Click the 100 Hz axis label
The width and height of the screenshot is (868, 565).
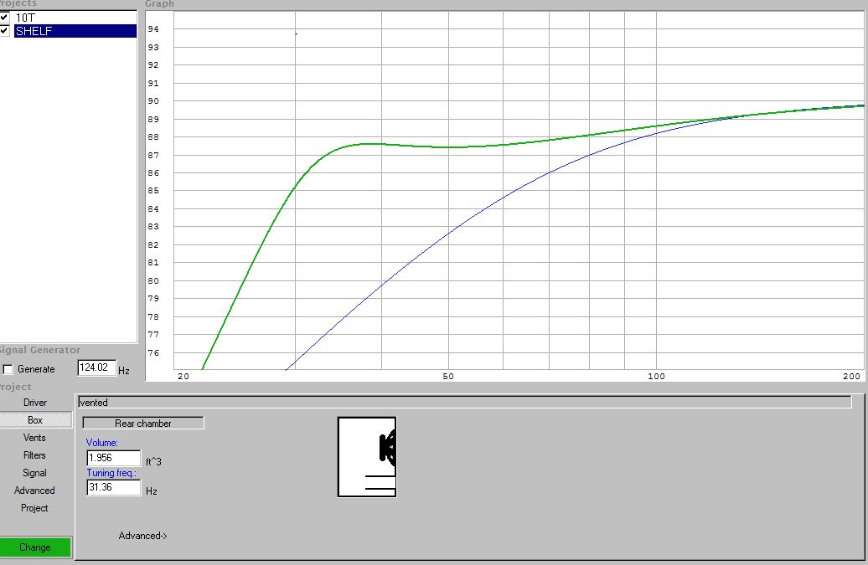(657, 377)
